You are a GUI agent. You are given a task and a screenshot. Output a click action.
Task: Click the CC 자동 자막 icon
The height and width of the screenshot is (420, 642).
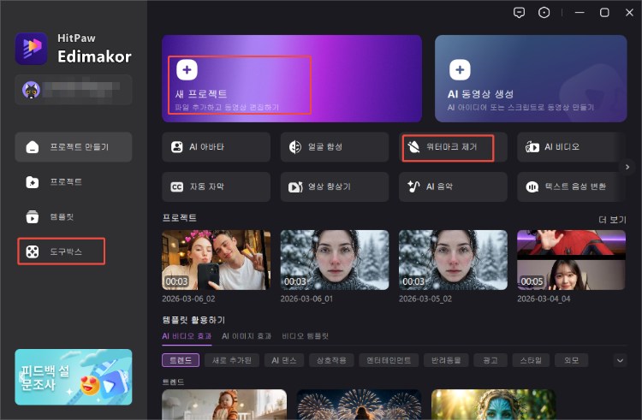(x=177, y=186)
